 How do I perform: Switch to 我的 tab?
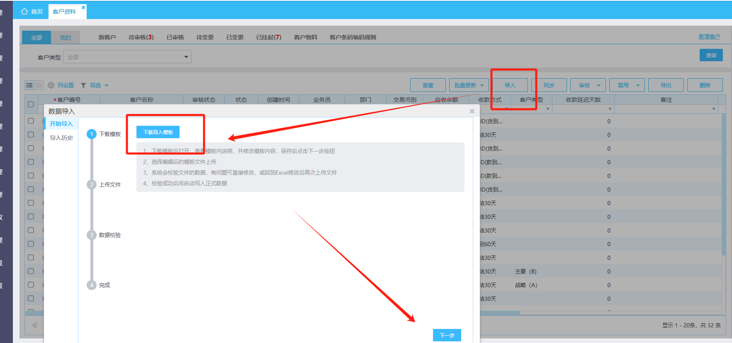click(66, 38)
